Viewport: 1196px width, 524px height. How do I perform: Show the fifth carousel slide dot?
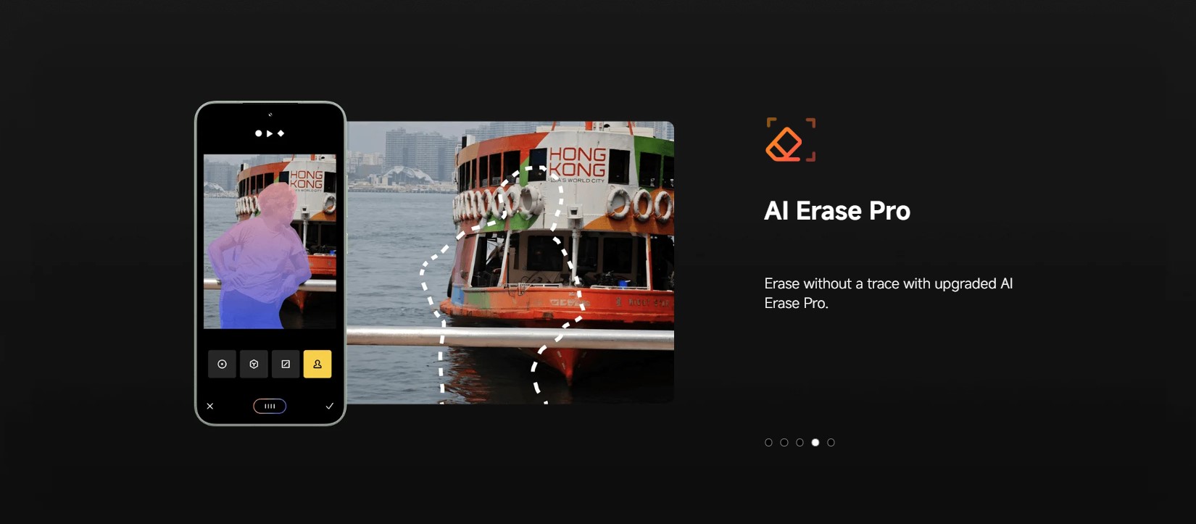click(831, 442)
